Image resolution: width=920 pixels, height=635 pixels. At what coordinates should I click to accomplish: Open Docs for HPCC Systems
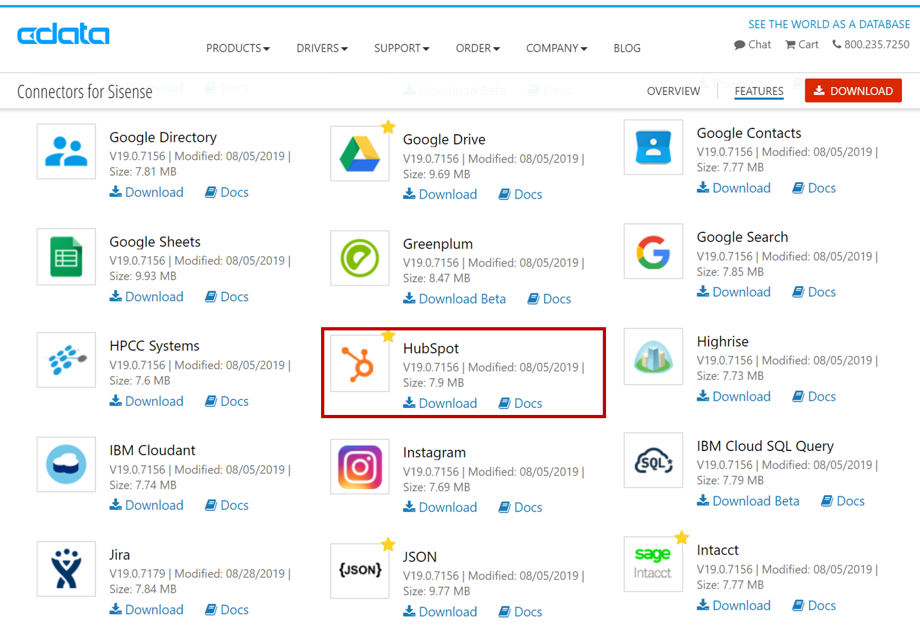227,401
